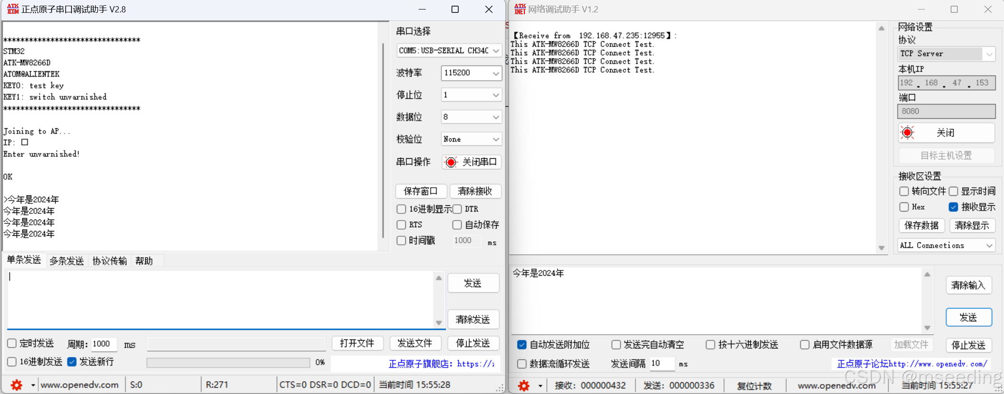The height and width of the screenshot is (394, 1004).
Task: Click the ATK XCOM logo in serial title bar
Action: [x=13, y=9]
